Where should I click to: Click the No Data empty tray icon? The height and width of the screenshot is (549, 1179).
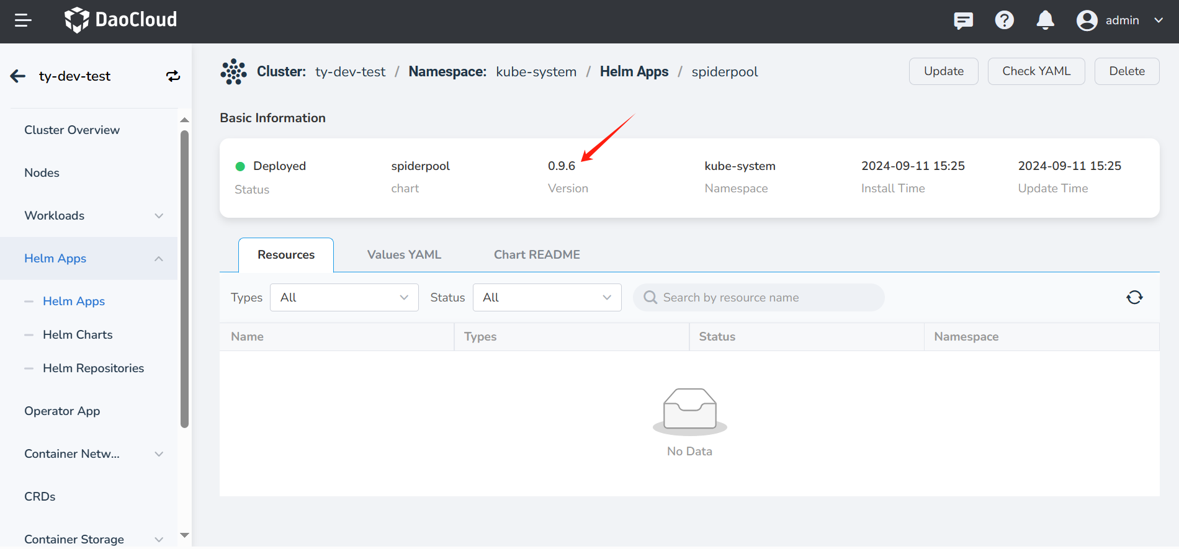click(689, 411)
